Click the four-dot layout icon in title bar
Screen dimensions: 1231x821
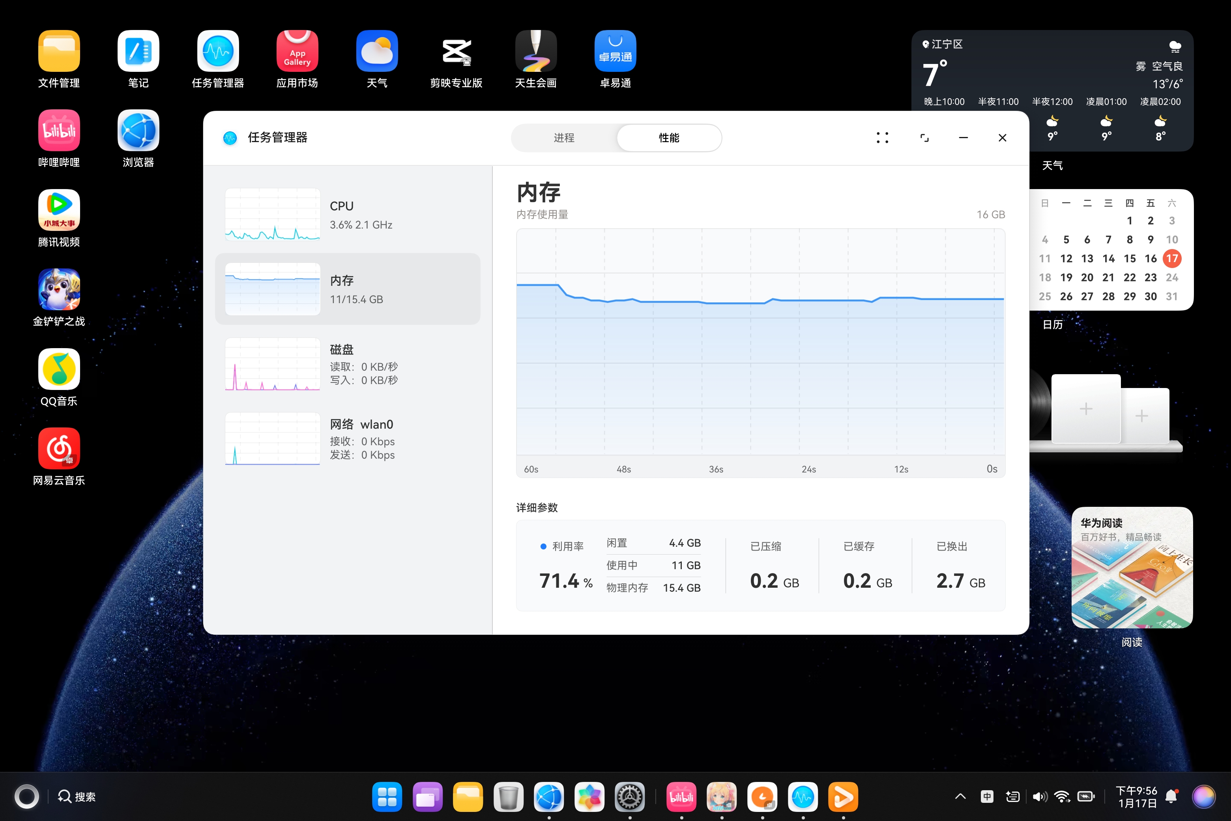click(x=882, y=138)
